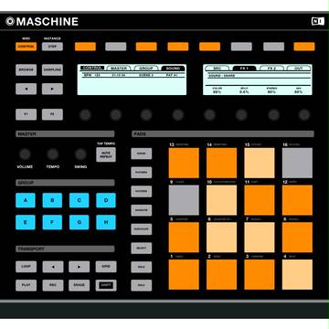Screen dimensions: 329x329
Task: Click the F1 button
Action: (x=27, y=114)
